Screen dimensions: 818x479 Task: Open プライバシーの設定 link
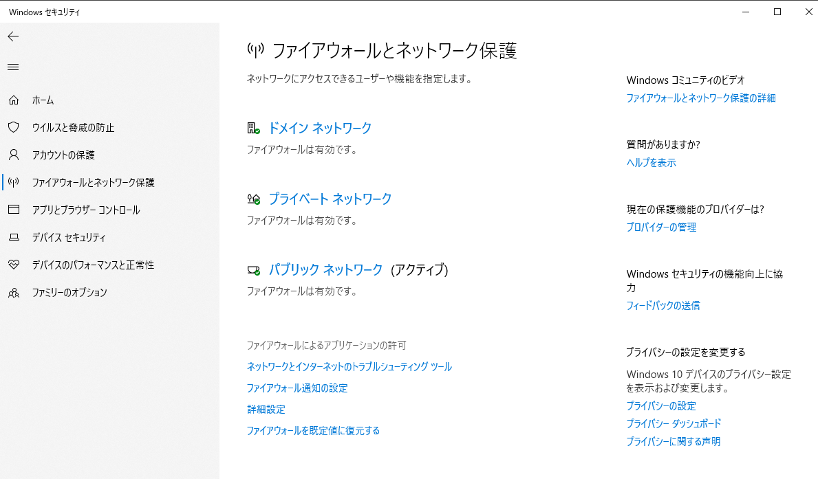[x=661, y=406]
